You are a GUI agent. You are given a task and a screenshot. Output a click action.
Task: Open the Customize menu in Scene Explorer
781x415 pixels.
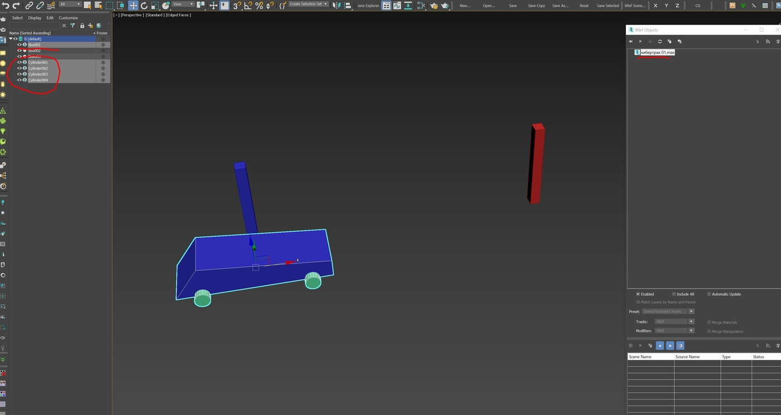[x=69, y=18]
